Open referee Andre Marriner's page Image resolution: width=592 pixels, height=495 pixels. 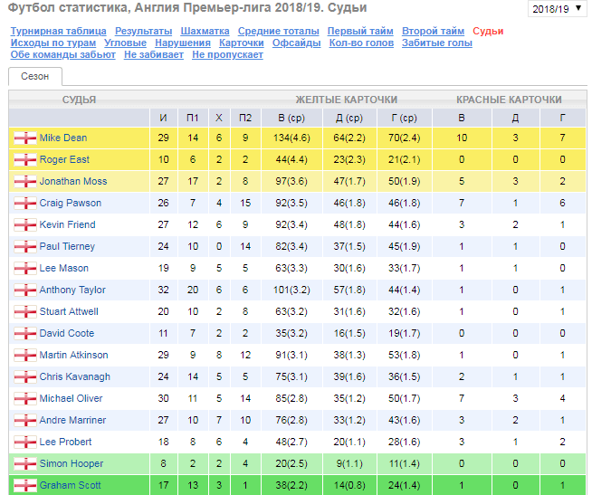pos(72,420)
